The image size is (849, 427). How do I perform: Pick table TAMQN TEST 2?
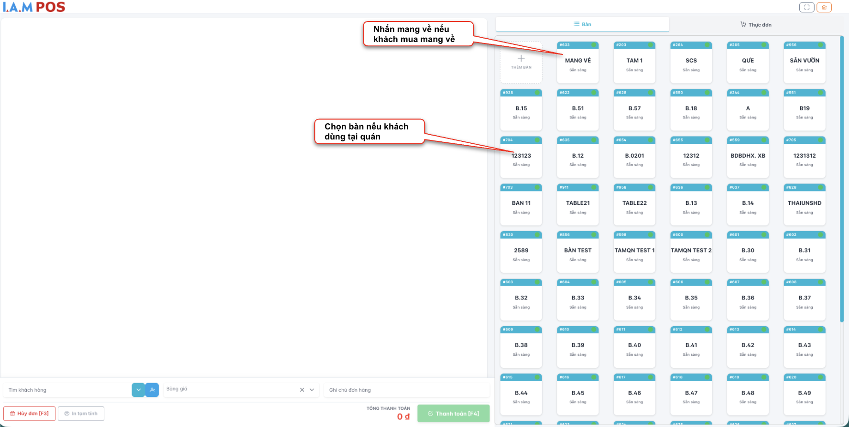pos(691,252)
